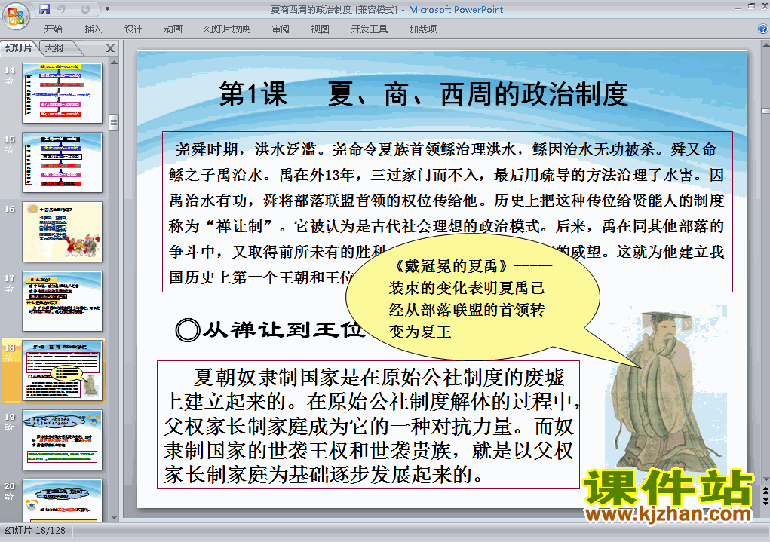
Task: Click the slide title 第1课 夏、商、西周的政治制度
Action: [423, 94]
